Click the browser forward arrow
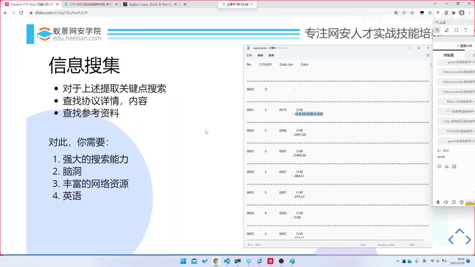Screen dimensions: 475x267 (x=13, y=13)
